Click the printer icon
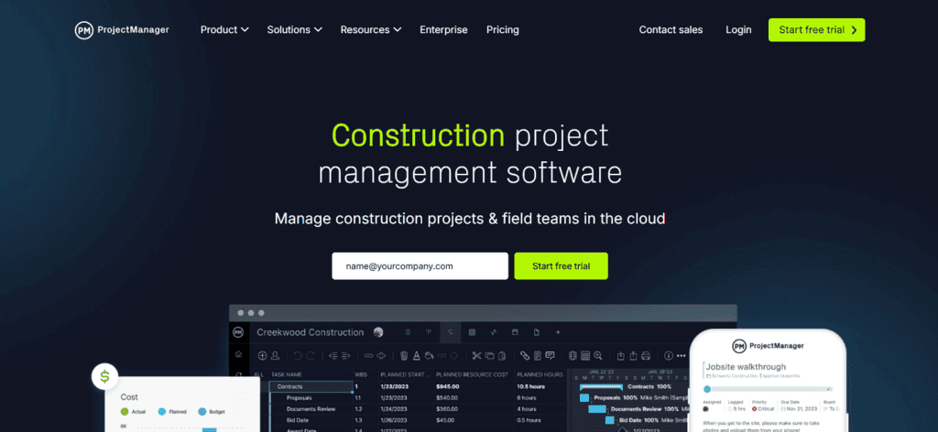Image resolution: width=938 pixels, height=432 pixels. tap(646, 355)
